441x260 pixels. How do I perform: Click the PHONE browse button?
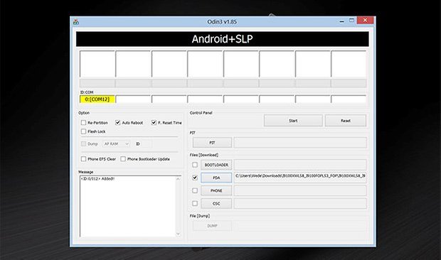click(216, 190)
